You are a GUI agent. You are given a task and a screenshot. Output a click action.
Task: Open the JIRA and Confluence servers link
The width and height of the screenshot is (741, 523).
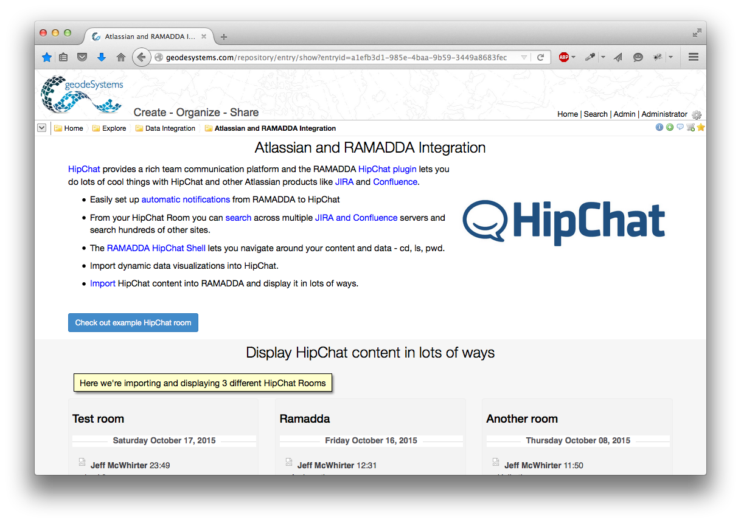356,218
